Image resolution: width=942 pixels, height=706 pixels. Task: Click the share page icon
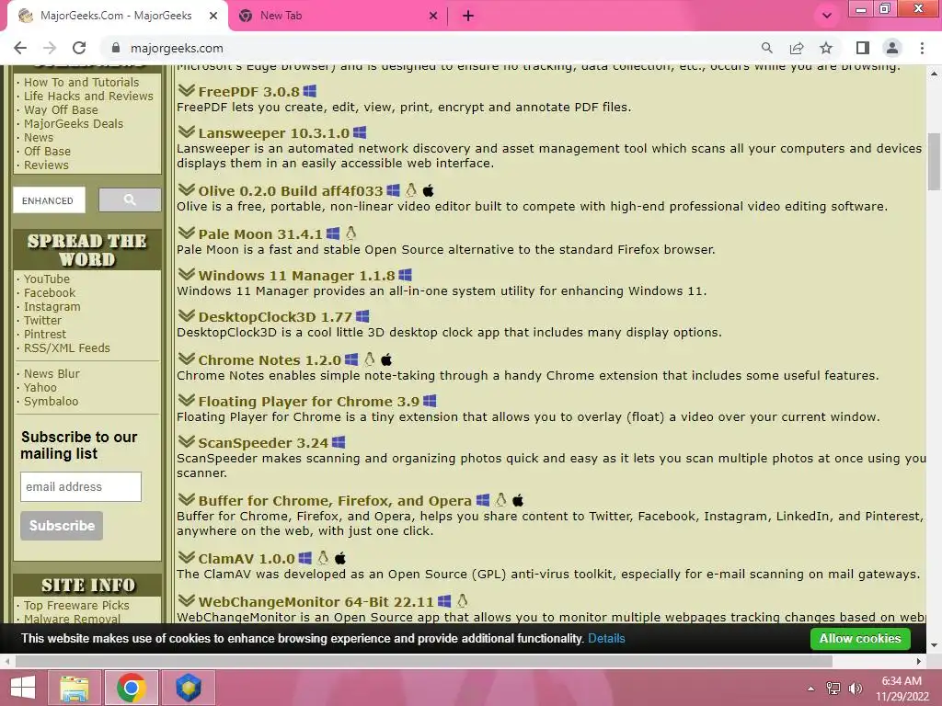click(797, 48)
